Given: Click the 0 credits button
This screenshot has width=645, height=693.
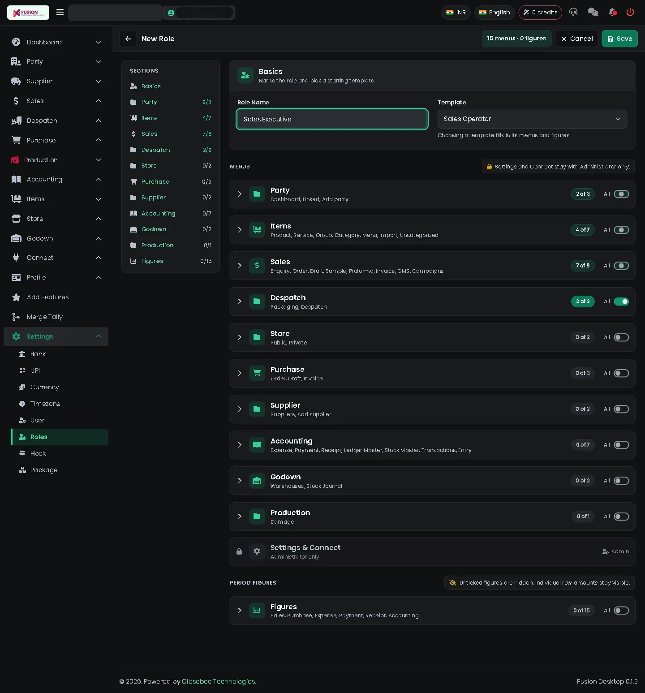Looking at the screenshot, I should pyautogui.click(x=540, y=13).
